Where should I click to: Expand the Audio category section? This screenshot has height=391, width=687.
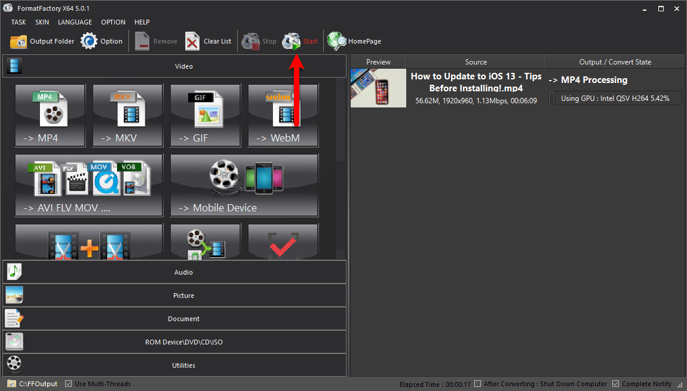click(174, 272)
